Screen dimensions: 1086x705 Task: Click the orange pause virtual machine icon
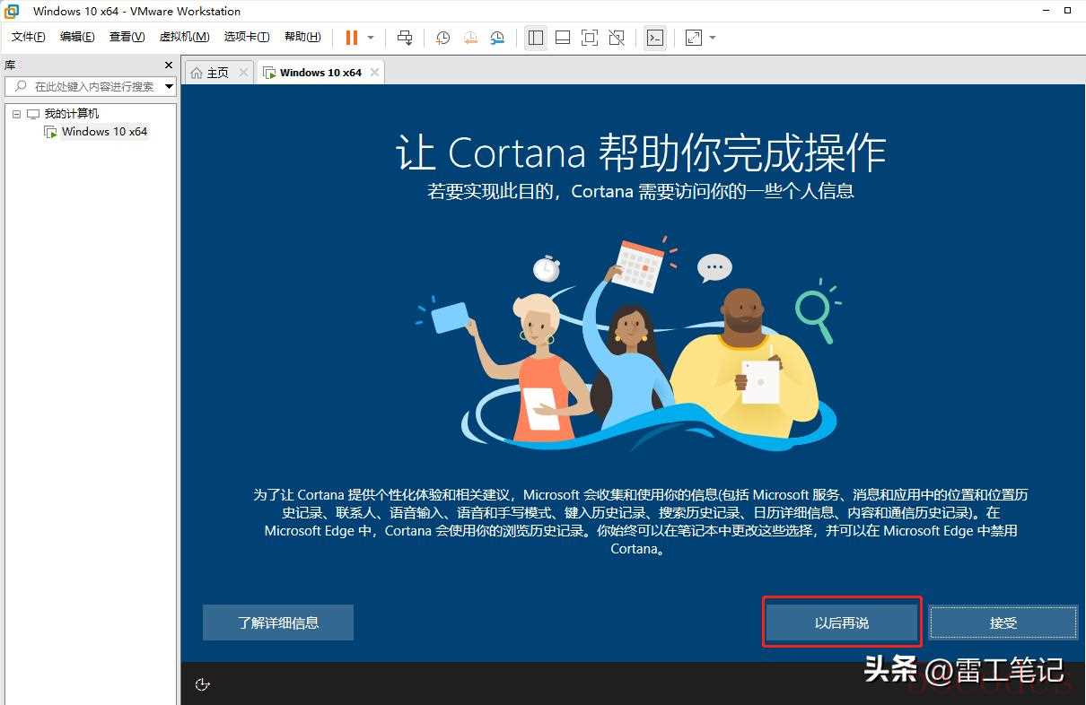[x=351, y=38]
